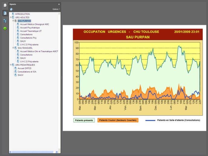Viewport: 208px width, 156px height.
Task: Click icon beside Consultations et IOA
Action: [x=16, y=72]
